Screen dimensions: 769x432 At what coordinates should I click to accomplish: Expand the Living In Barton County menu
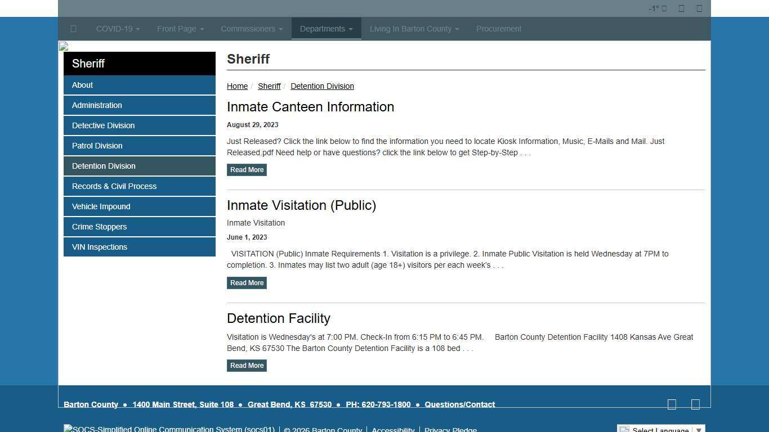click(414, 29)
